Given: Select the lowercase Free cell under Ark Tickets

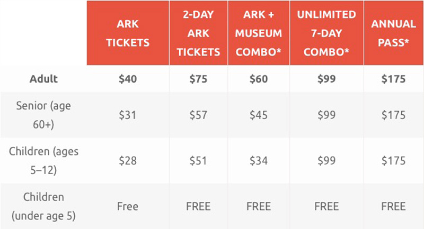Looking at the screenshot, I should (128, 206).
